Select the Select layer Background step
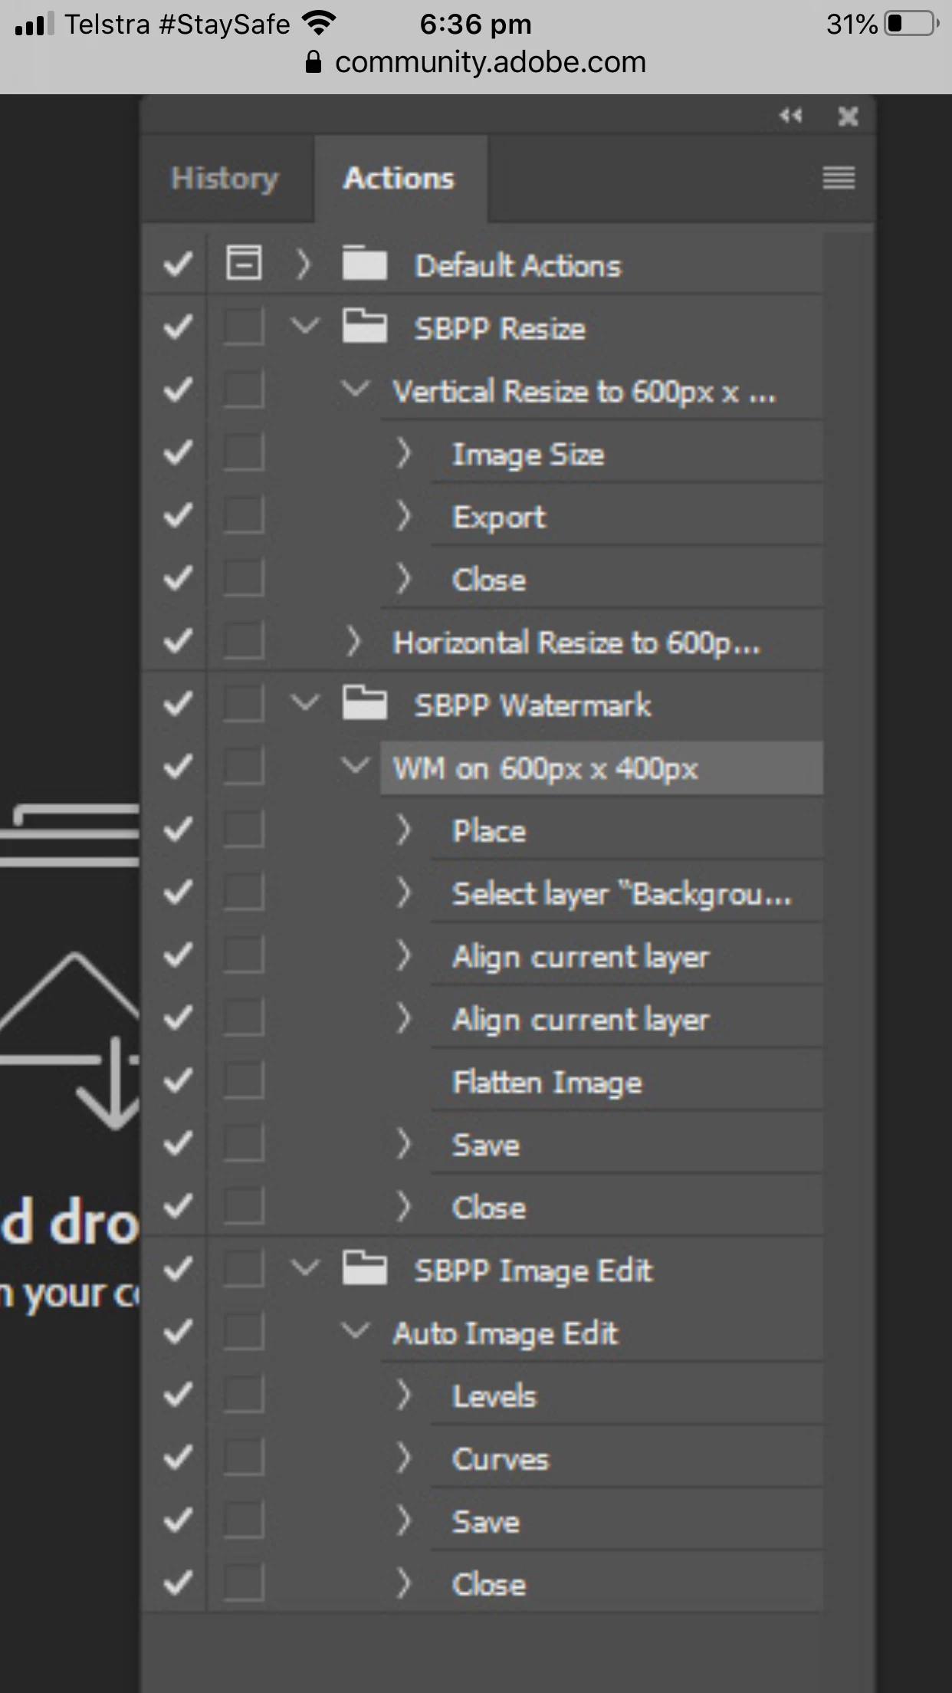The width and height of the screenshot is (952, 1693). point(622,894)
